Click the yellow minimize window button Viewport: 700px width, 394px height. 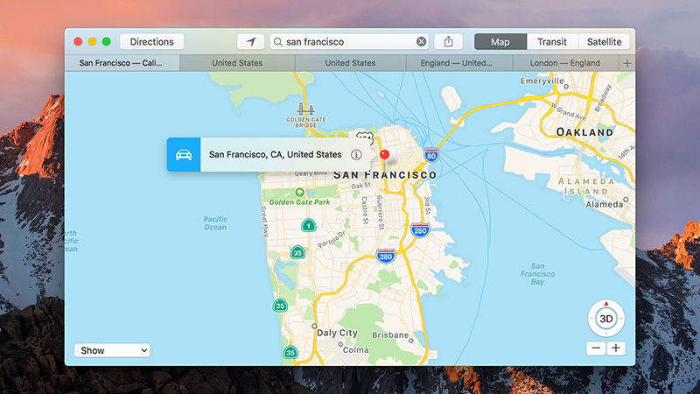coord(93,42)
